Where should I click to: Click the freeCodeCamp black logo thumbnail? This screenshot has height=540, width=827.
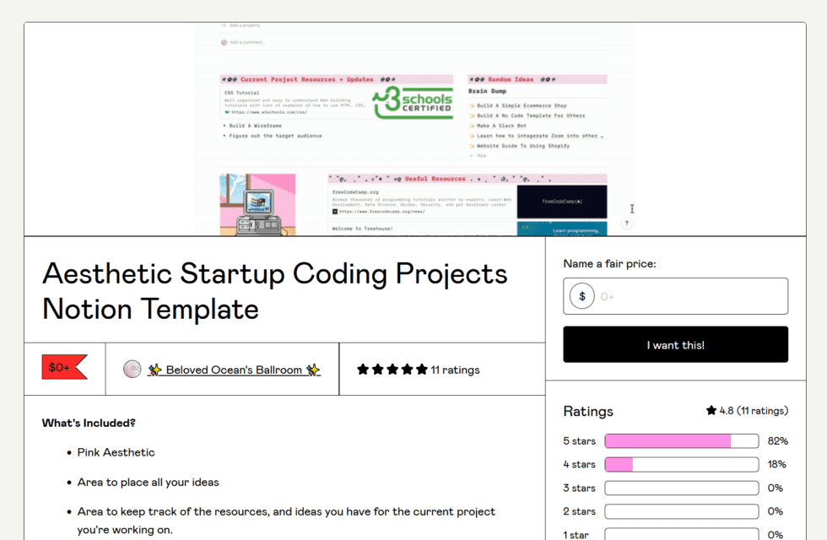point(562,201)
